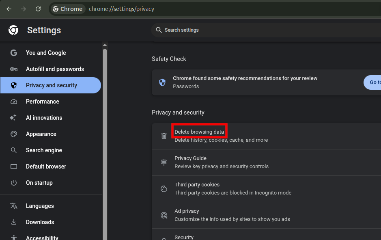Select Privacy and security in sidebar
Screen dimensions: 381x240
pyautogui.click(x=51, y=85)
